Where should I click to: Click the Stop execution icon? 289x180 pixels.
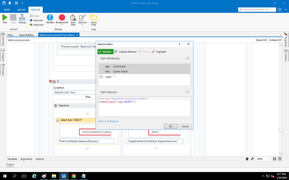pyautogui.click(x=13, y=19)
